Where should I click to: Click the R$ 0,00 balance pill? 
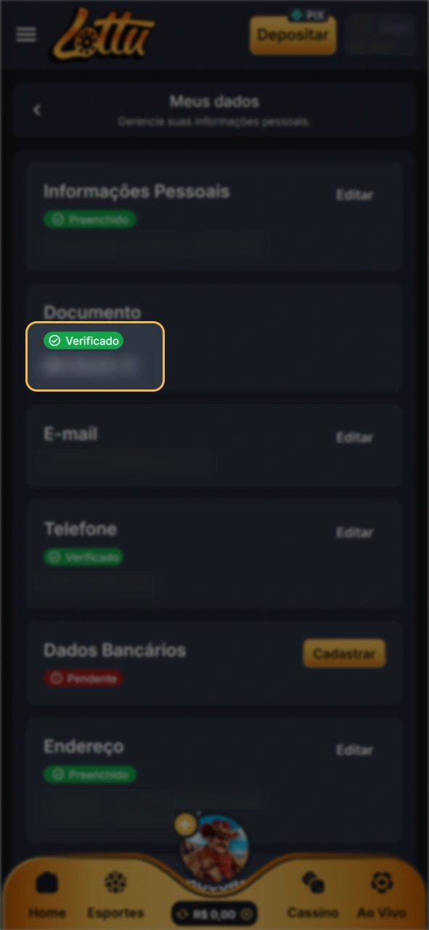coord(215,914)
